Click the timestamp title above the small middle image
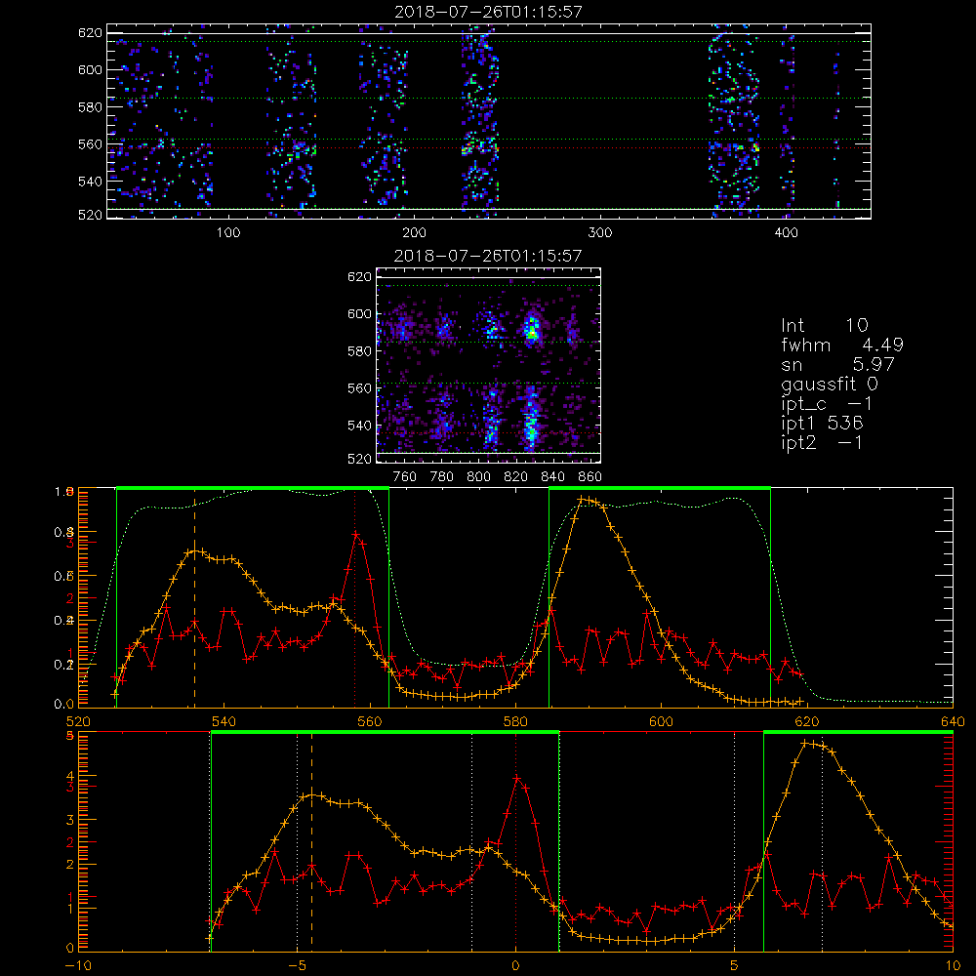 [488, 256]
